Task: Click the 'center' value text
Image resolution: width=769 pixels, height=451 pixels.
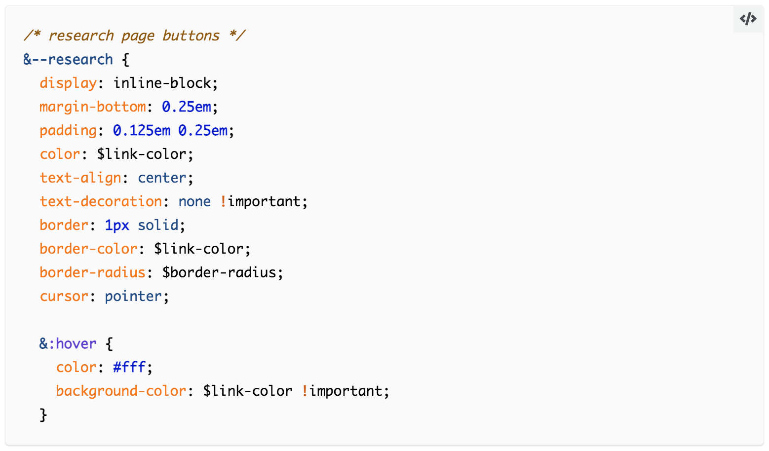Action: [x=162, y=178]
